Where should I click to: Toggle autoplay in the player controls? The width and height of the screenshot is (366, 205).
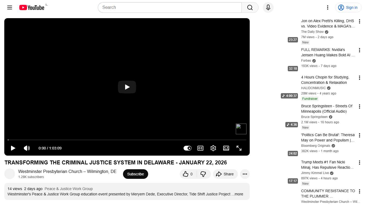coord(188,148)
